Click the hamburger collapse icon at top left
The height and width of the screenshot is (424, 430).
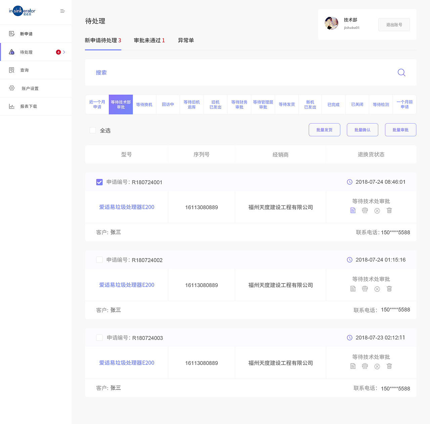coord(62,11)
